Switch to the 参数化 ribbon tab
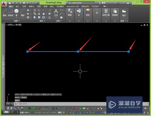 [x=31, y=6]
